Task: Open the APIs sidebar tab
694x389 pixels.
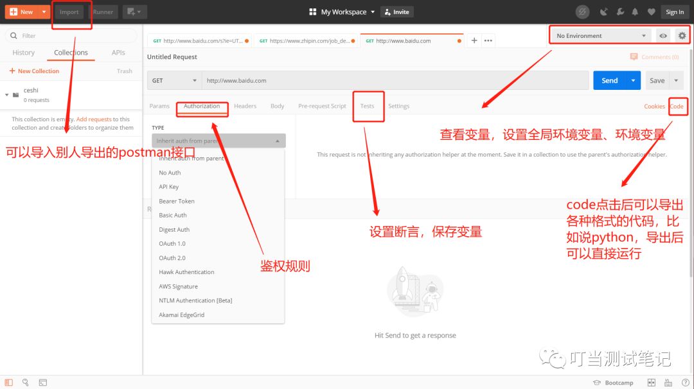Action: [118, 53]
